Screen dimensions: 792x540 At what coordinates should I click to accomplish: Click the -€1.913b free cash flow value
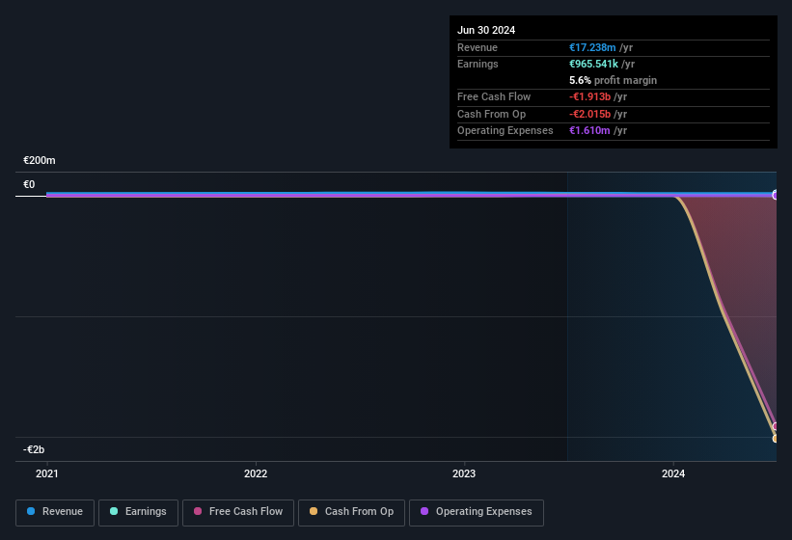(590, 96)
